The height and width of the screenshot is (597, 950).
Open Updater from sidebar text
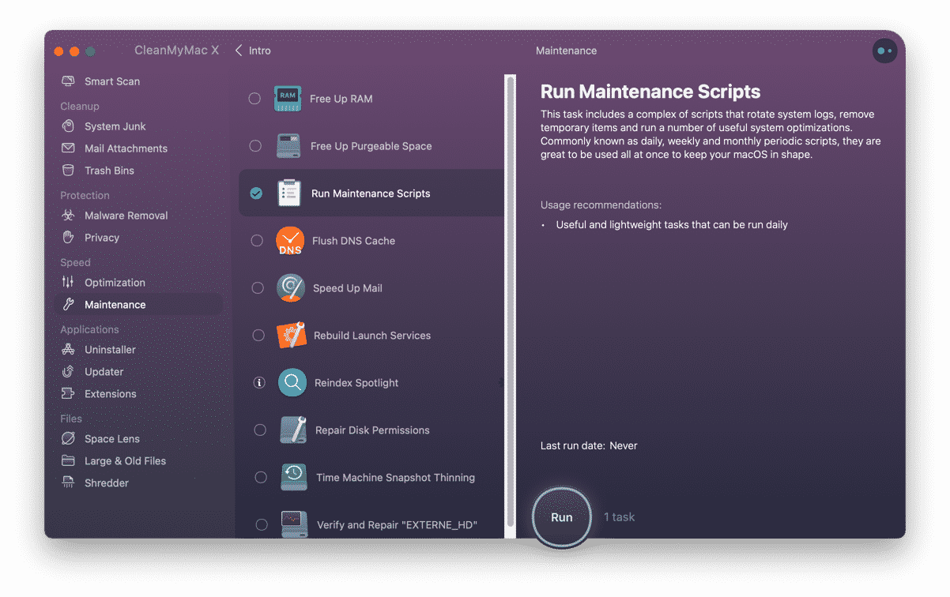104,372
